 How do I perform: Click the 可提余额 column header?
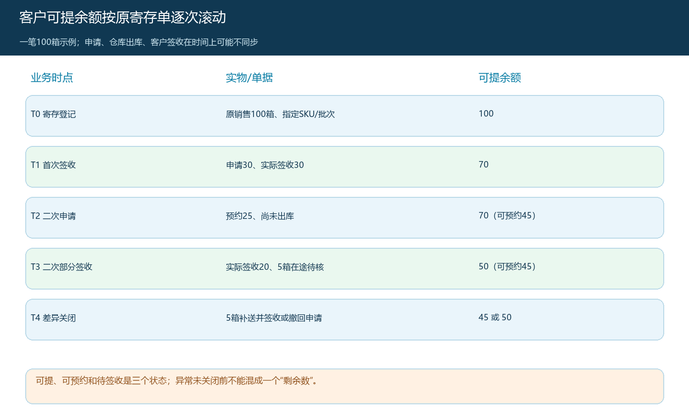pyautogui.click(x=500, y=78)
